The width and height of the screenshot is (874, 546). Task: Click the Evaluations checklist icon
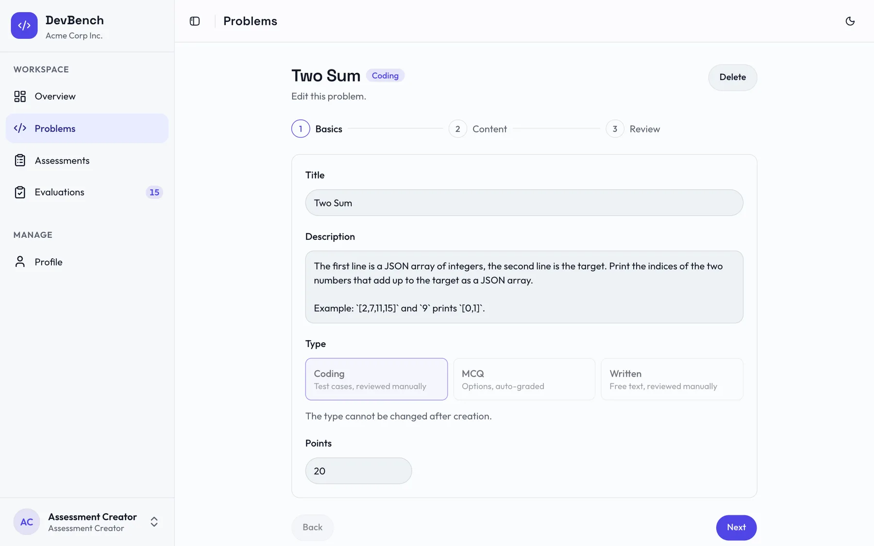(x=20, y=192)
